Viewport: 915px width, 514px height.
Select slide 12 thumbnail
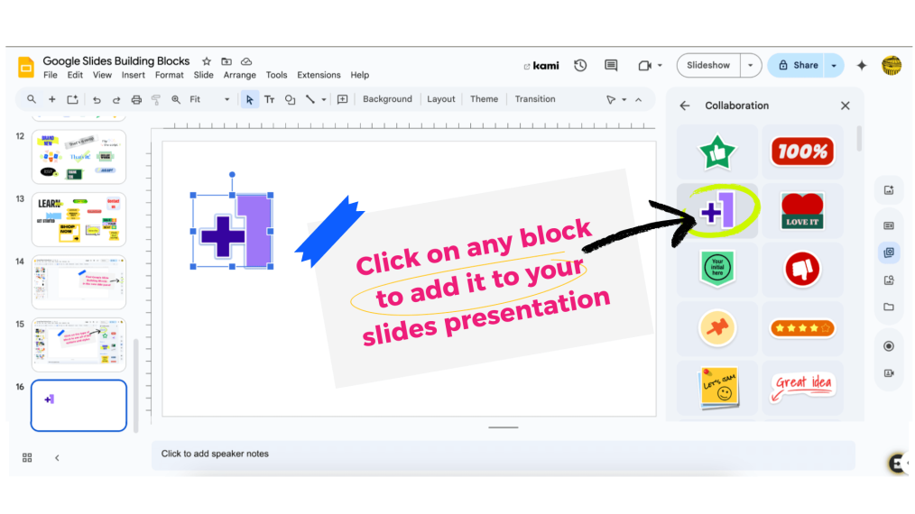click(79, 157)
